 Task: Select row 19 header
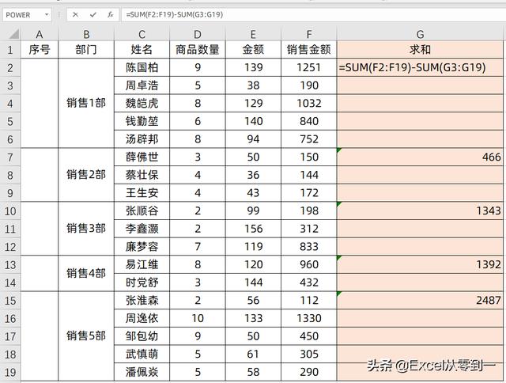tap(10, 371)
